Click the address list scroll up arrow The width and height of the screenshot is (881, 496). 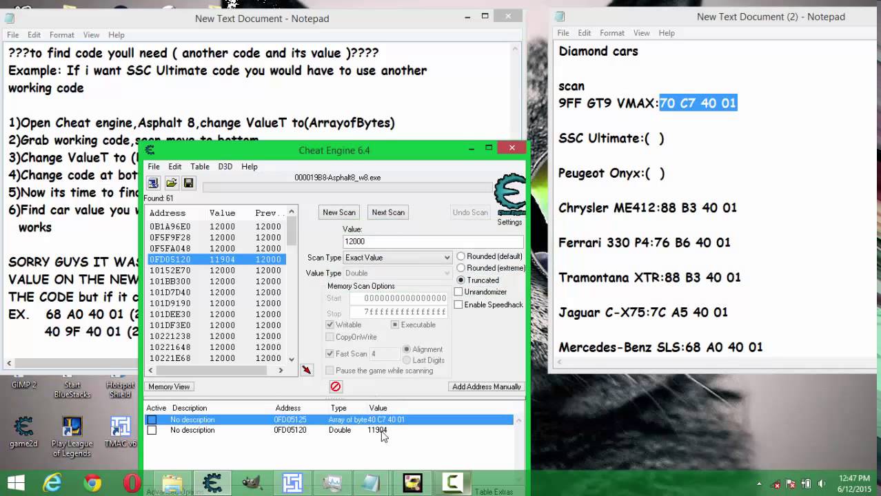pyautogui.click(x=292, y=211)
